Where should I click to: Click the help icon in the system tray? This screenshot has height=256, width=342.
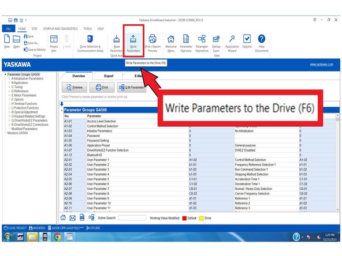(x=296, y=237)
